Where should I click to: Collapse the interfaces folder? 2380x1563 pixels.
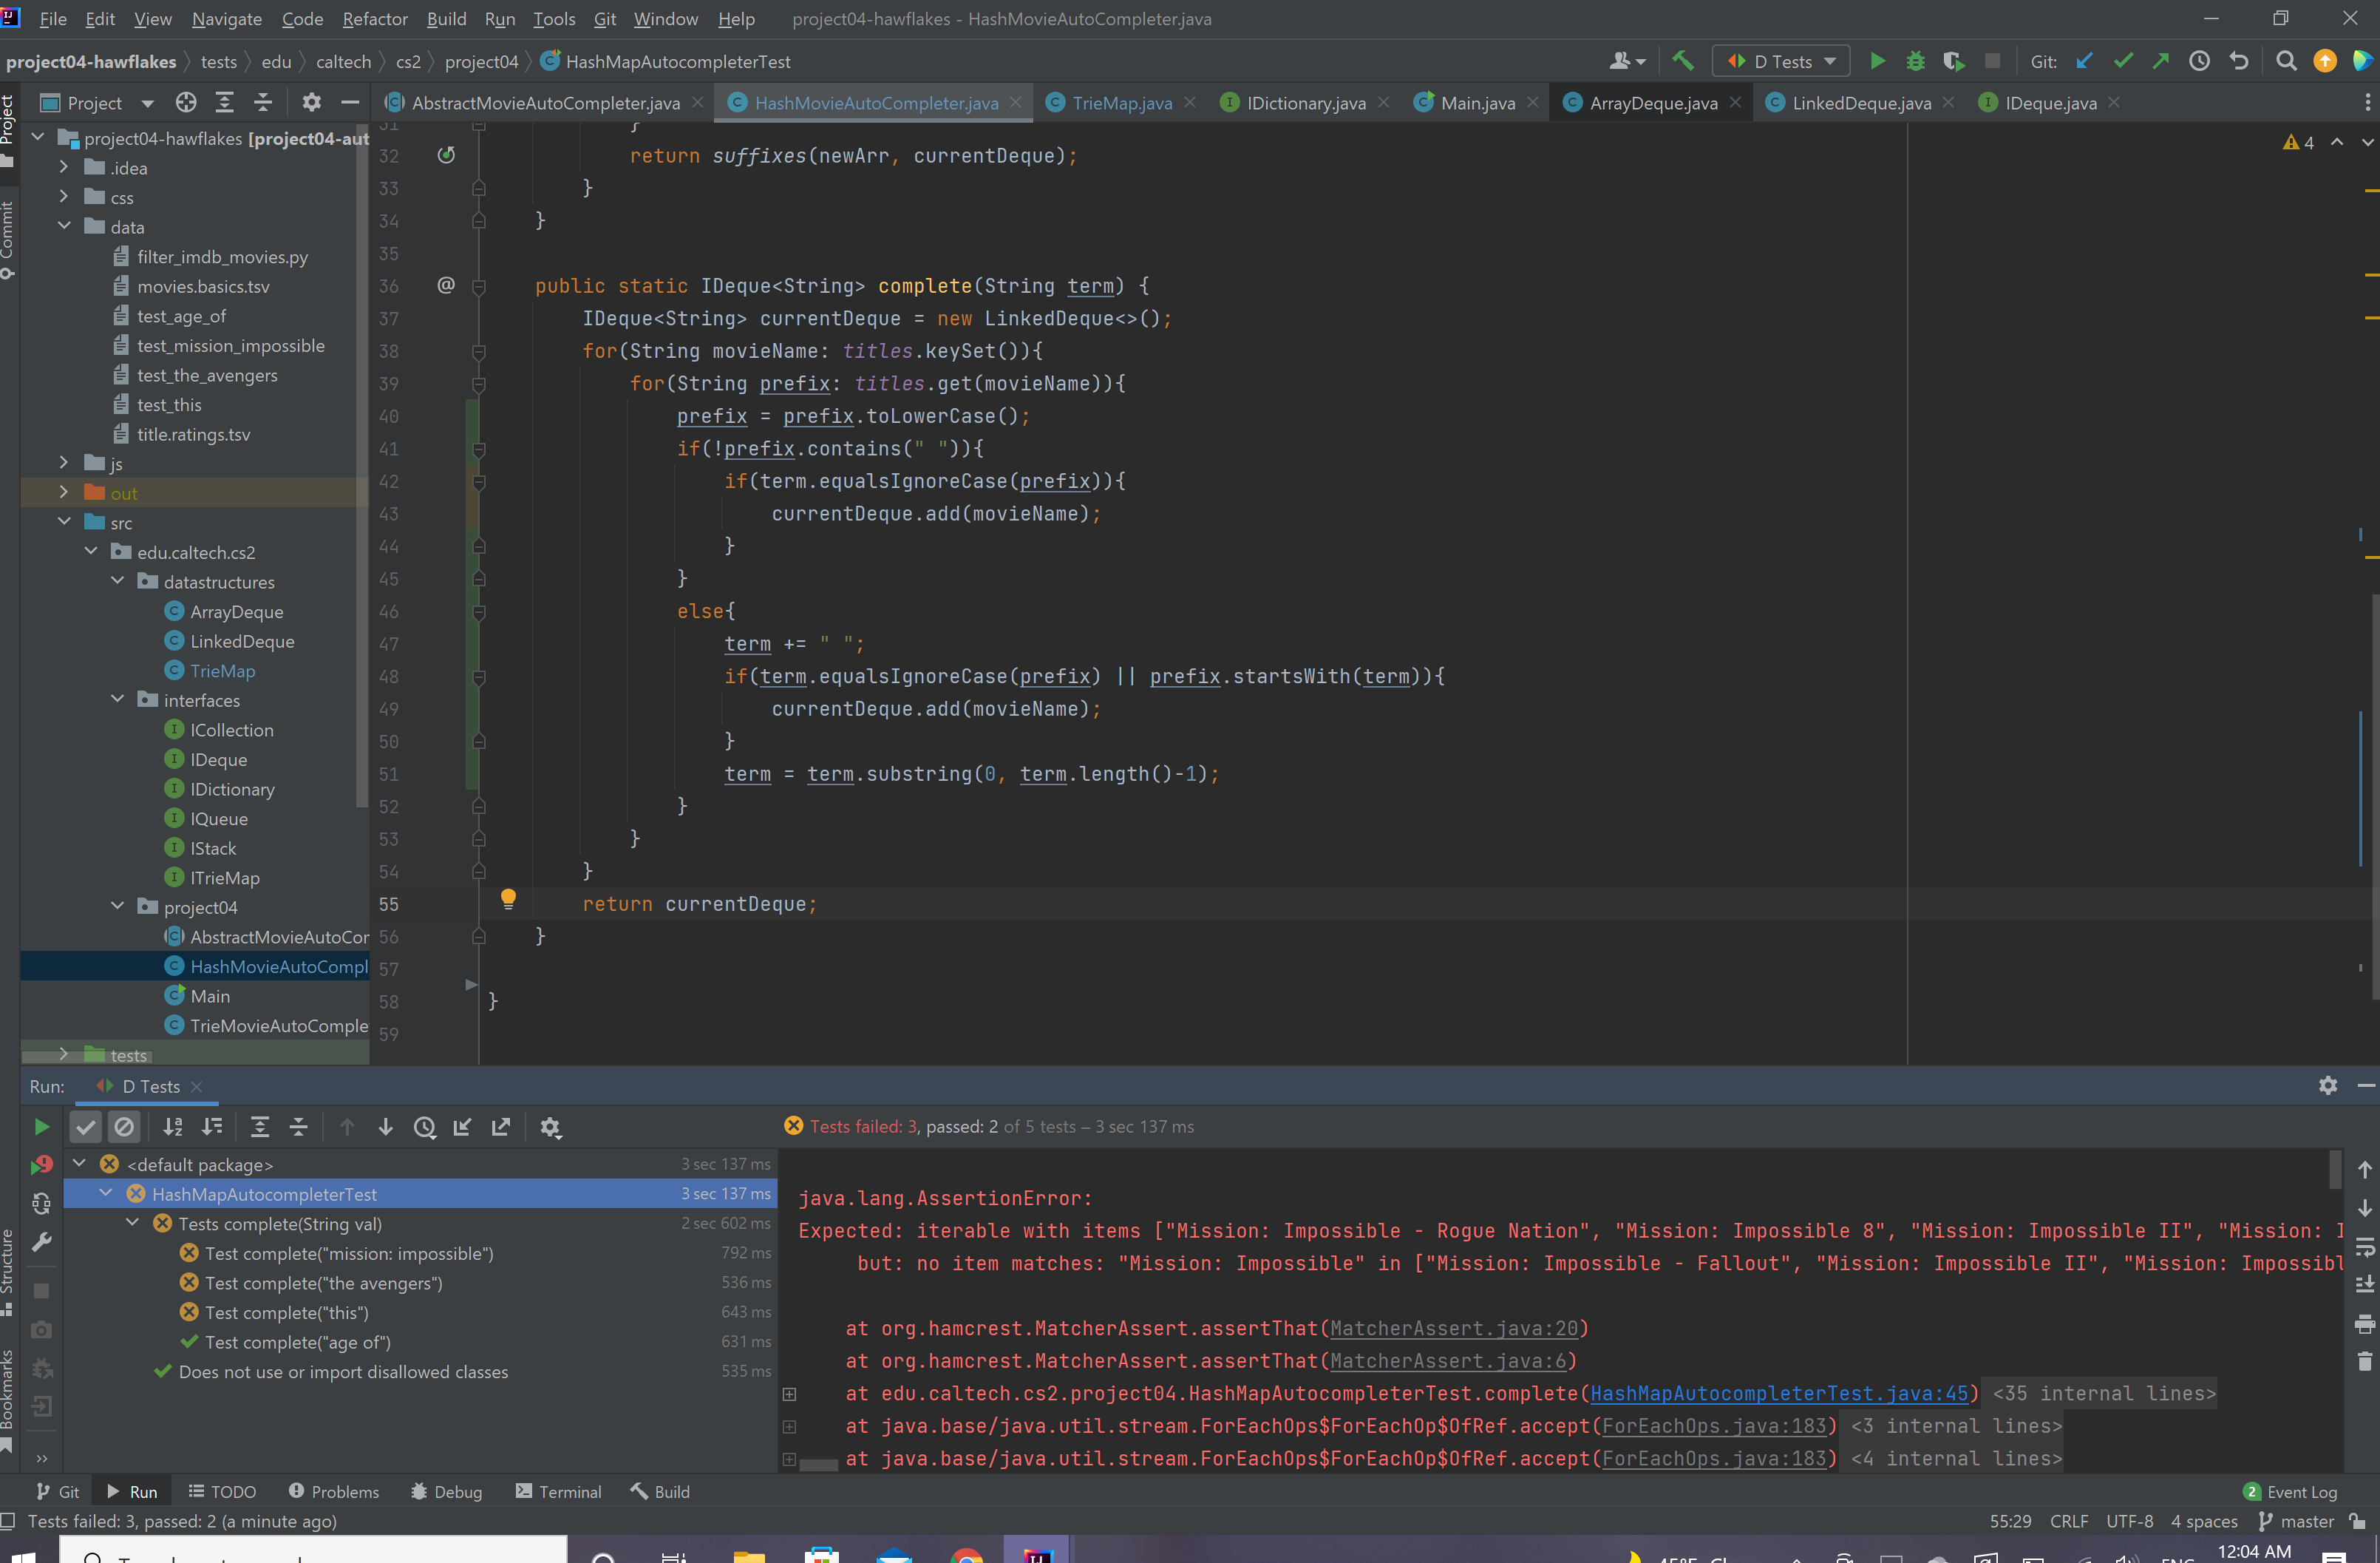pos(118,699)
